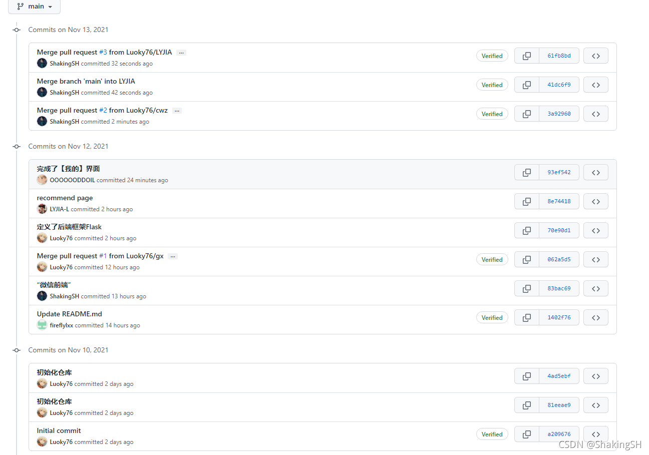This screenshot has width=649, height=455.
Task: Open the main branch dropdown
Action: (x=34, y=7)
